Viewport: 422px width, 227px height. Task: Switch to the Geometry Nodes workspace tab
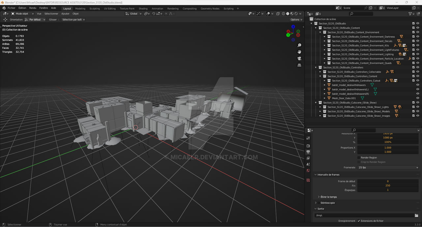(x=210, y=9)
